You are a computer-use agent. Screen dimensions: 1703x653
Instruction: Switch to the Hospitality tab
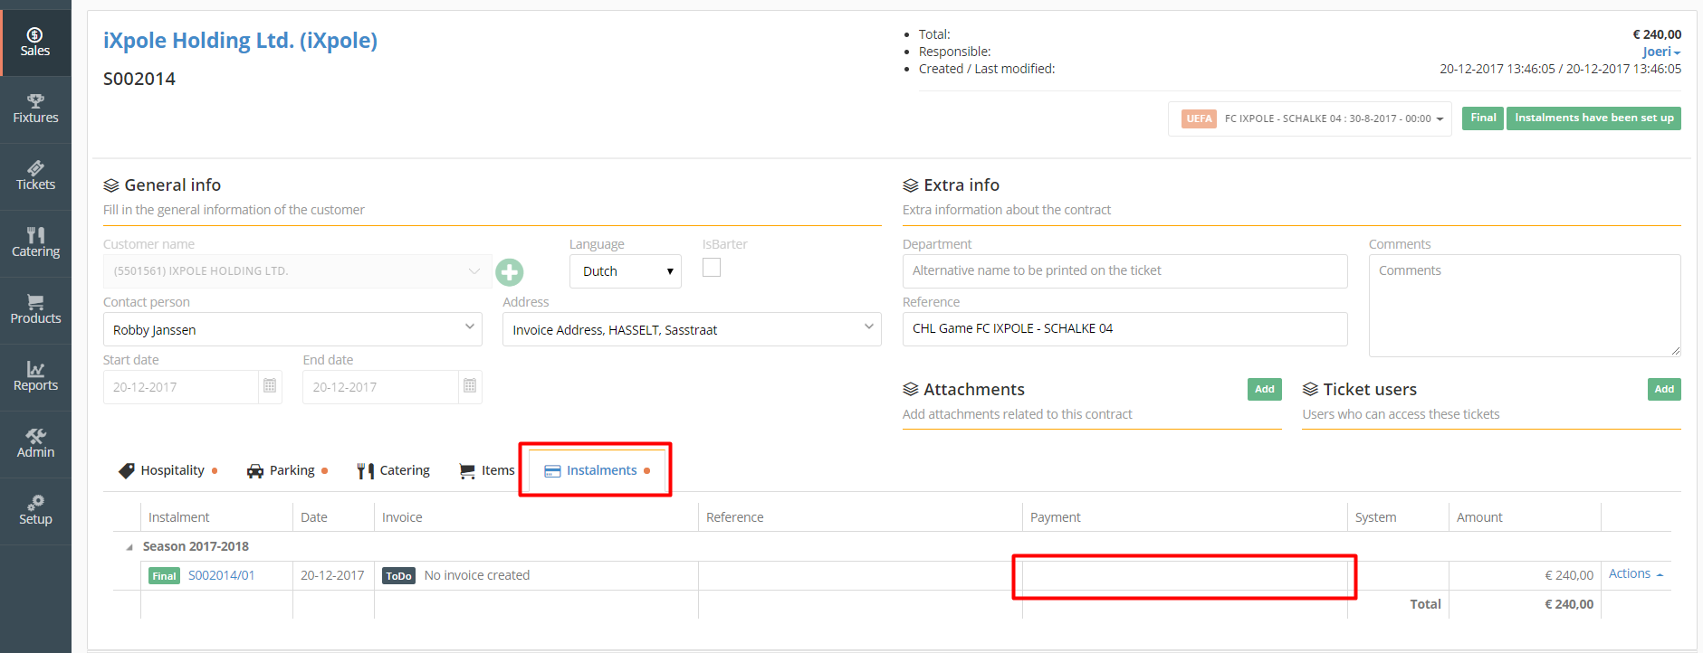tap(168, 470)
